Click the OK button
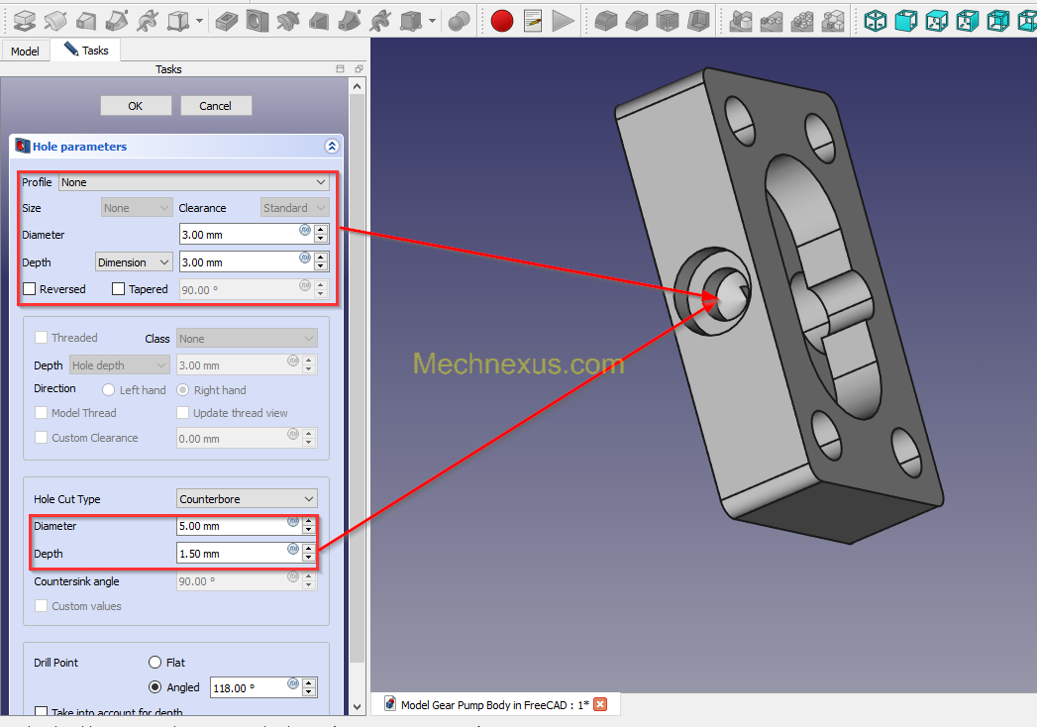Viewport: 1037px width, 727px height. tap(136, 106)
